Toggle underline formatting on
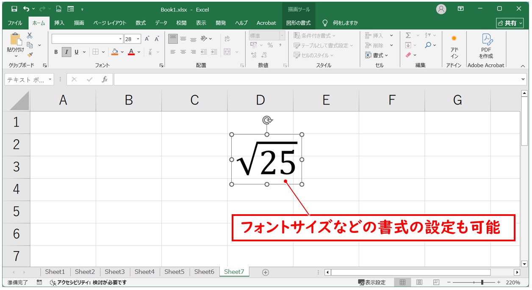This screenshot has width=532, height=290. (76, 52)
